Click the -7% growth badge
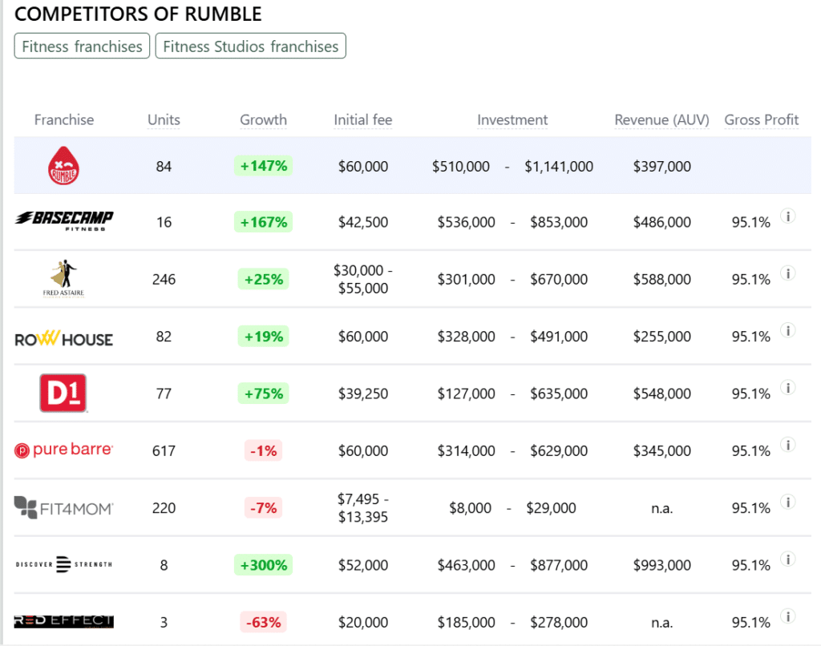821x646 pixels. click(x=263, y=508)
